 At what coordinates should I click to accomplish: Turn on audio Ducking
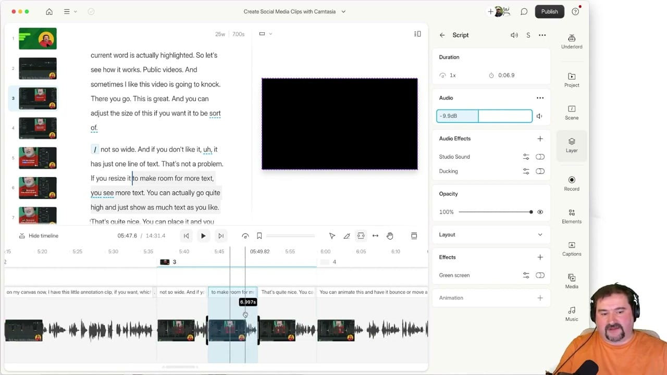[x=540, y=171]
